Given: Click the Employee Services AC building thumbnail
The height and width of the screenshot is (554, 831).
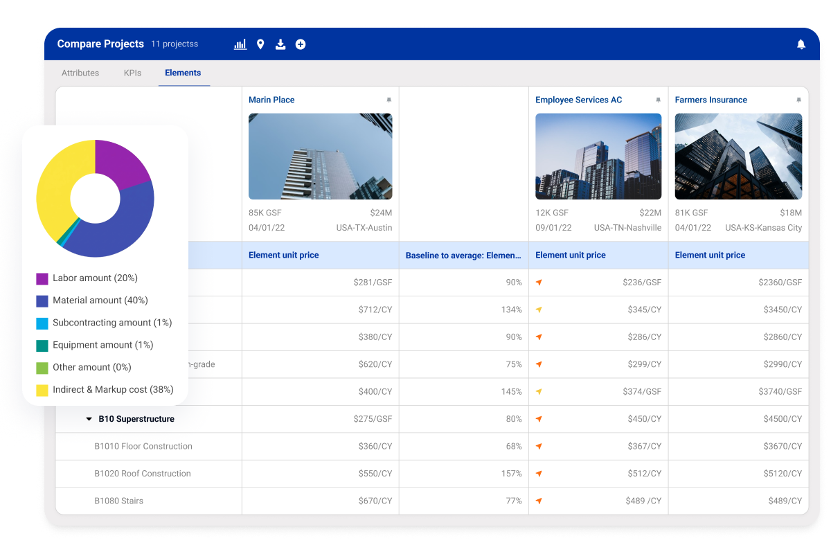Looking at the screenshot, I should [598, 157].
